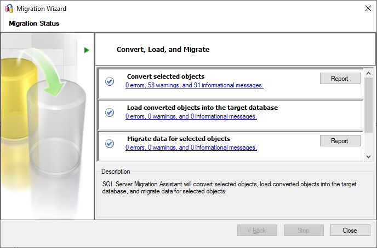Viewport: 377px width, 248px height.
Task: Click the disabled Stop button
Action: click(x=304, y=231)
